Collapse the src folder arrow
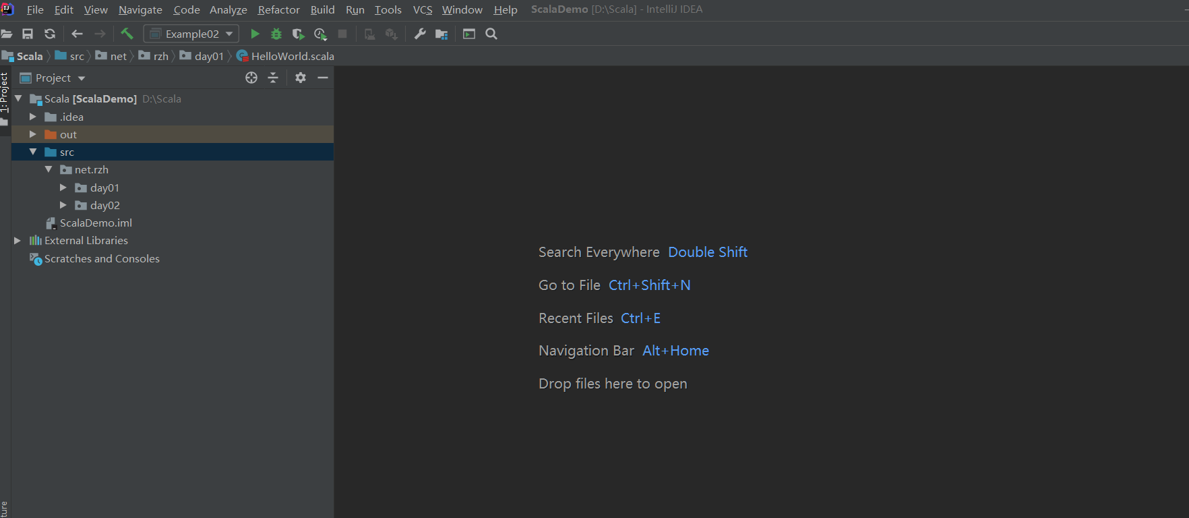1189x518 pixels. click(32, 152)
